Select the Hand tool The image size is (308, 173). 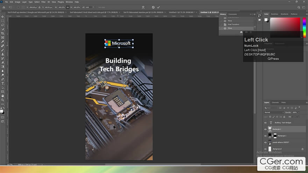[x=2, y=96]
